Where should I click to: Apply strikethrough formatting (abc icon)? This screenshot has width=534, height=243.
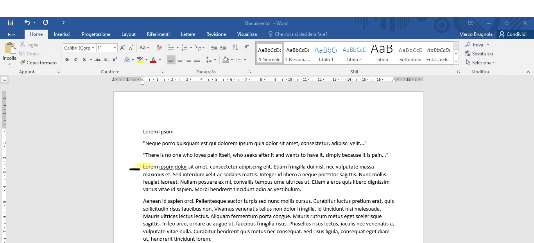[97, 60]
